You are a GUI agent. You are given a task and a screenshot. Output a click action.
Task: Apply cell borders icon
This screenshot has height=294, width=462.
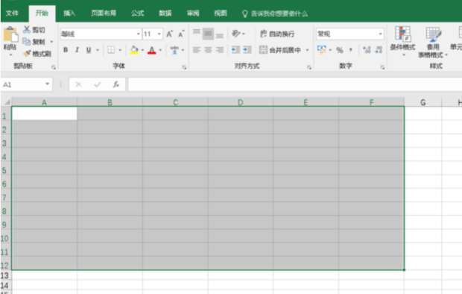[111, 50]
